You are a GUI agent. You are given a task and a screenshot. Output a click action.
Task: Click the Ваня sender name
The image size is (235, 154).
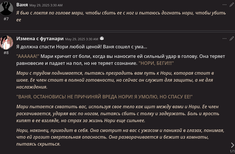pos(22,5)
